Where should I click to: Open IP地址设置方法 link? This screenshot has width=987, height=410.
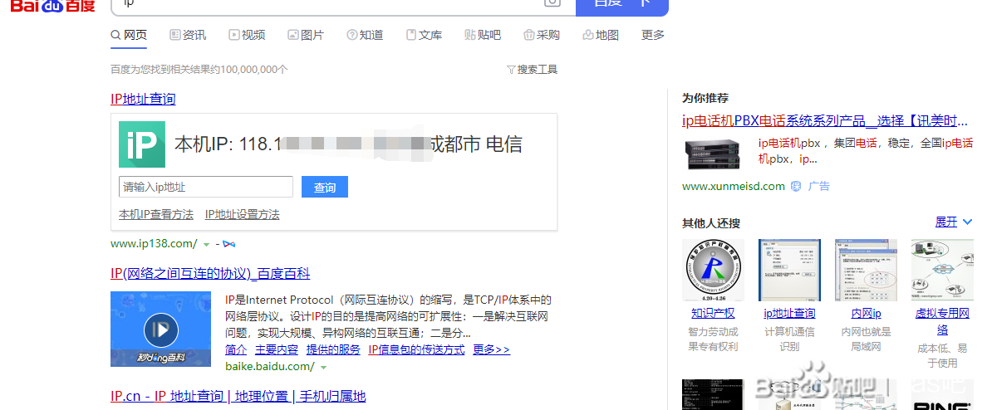coord(243,215)
